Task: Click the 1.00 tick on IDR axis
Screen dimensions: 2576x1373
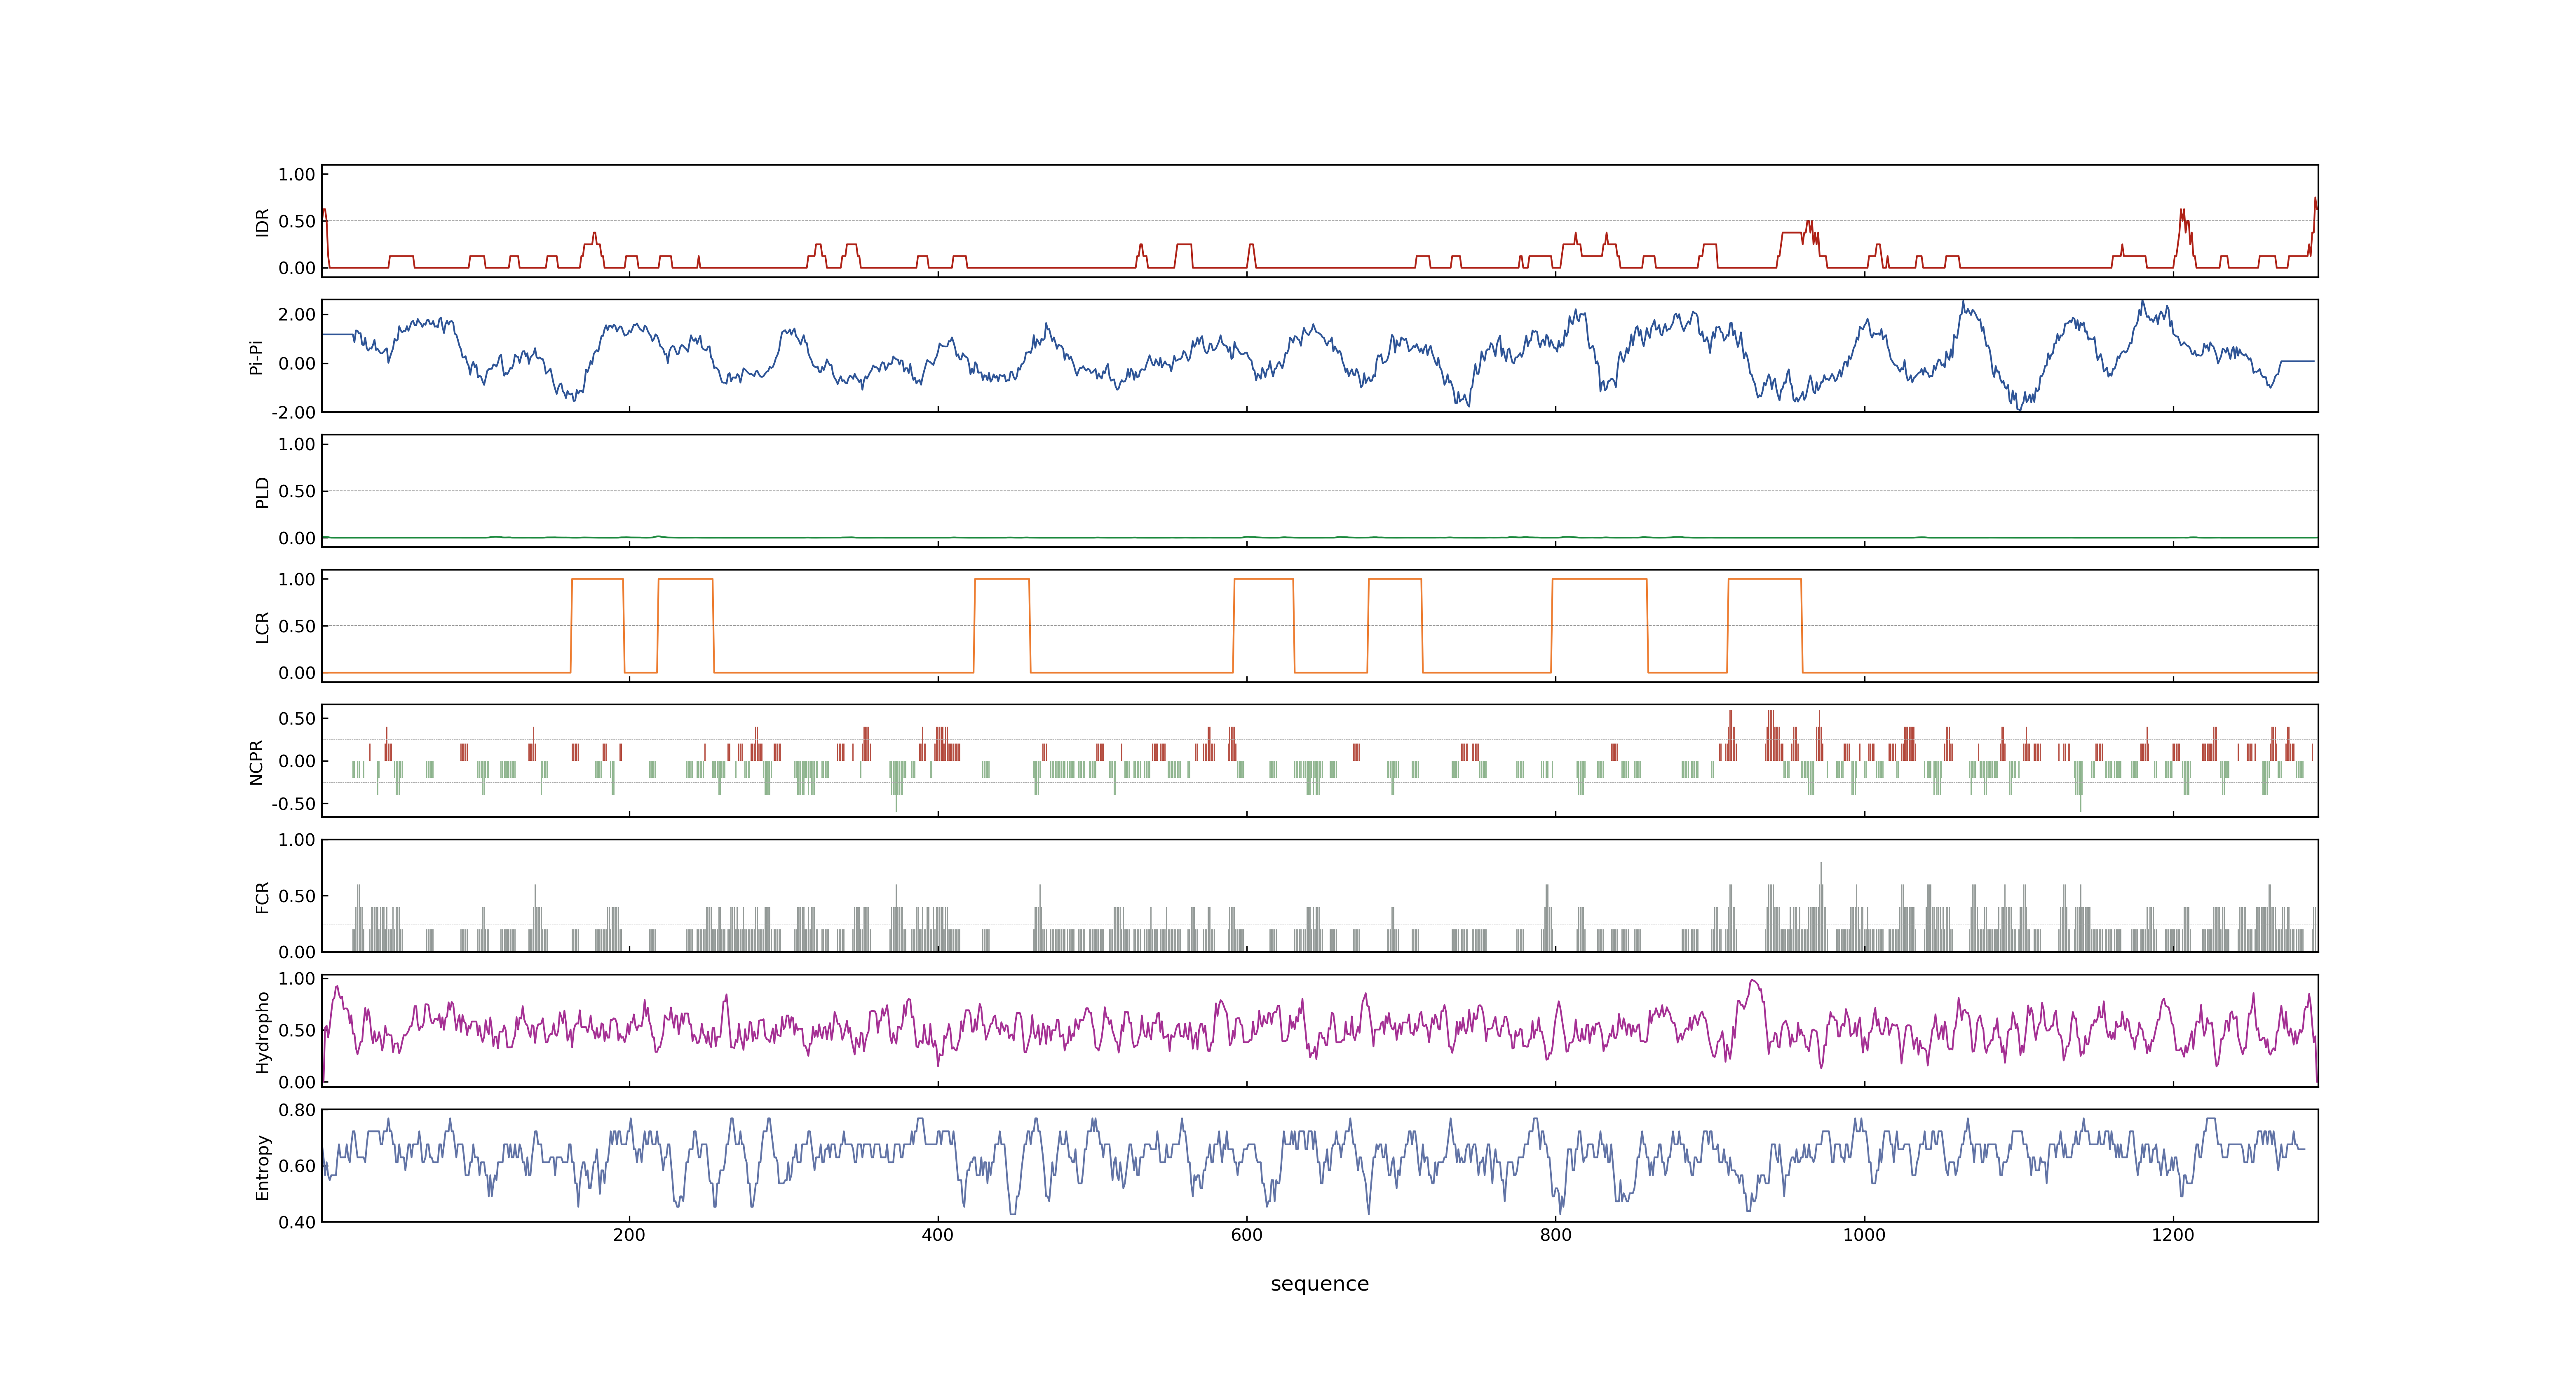Action: (297, 175)
